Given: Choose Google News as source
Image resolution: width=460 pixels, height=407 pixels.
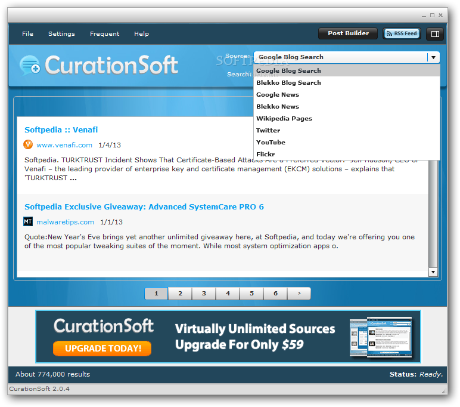Looking at the screenshot, I should (347, 95).
